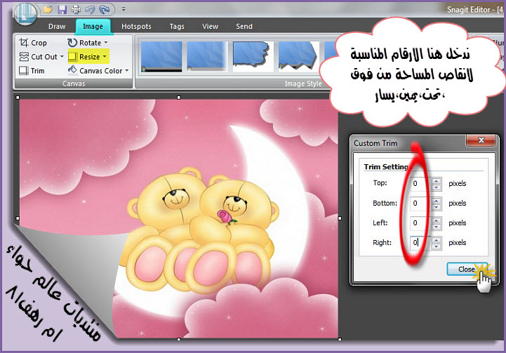
Task: Expand the Rotate dropdown
Action: (105, 43)
